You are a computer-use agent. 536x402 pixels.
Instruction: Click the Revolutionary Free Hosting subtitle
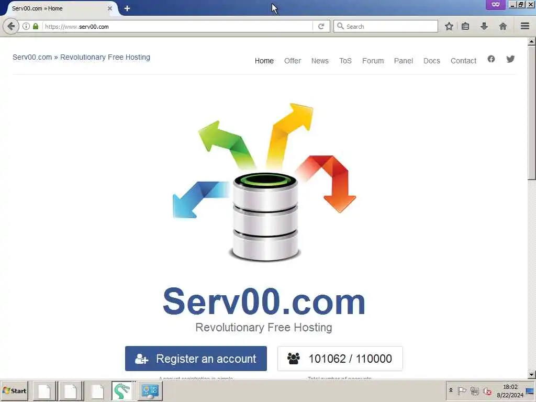pos(264,328)
